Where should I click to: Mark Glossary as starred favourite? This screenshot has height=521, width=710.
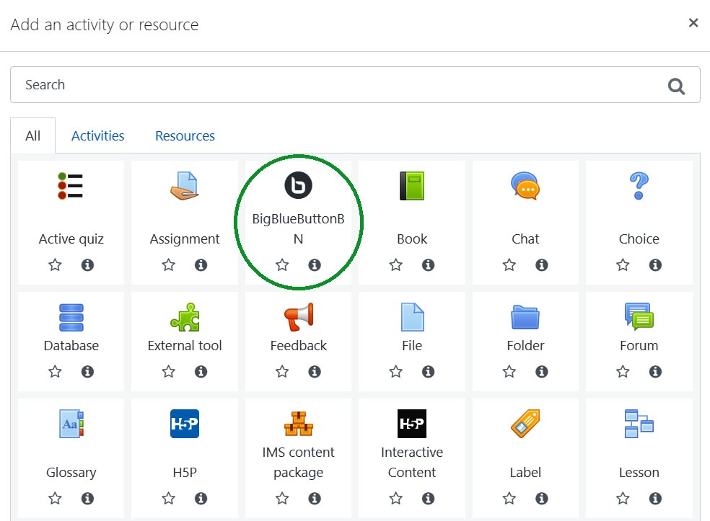[x=55, y=499]
